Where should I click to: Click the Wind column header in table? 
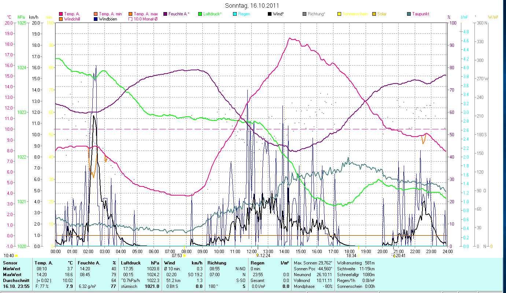[x=169, y=263]
